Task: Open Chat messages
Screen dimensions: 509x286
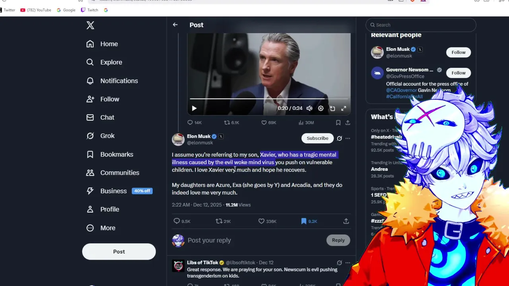Action: pos(100,117)
